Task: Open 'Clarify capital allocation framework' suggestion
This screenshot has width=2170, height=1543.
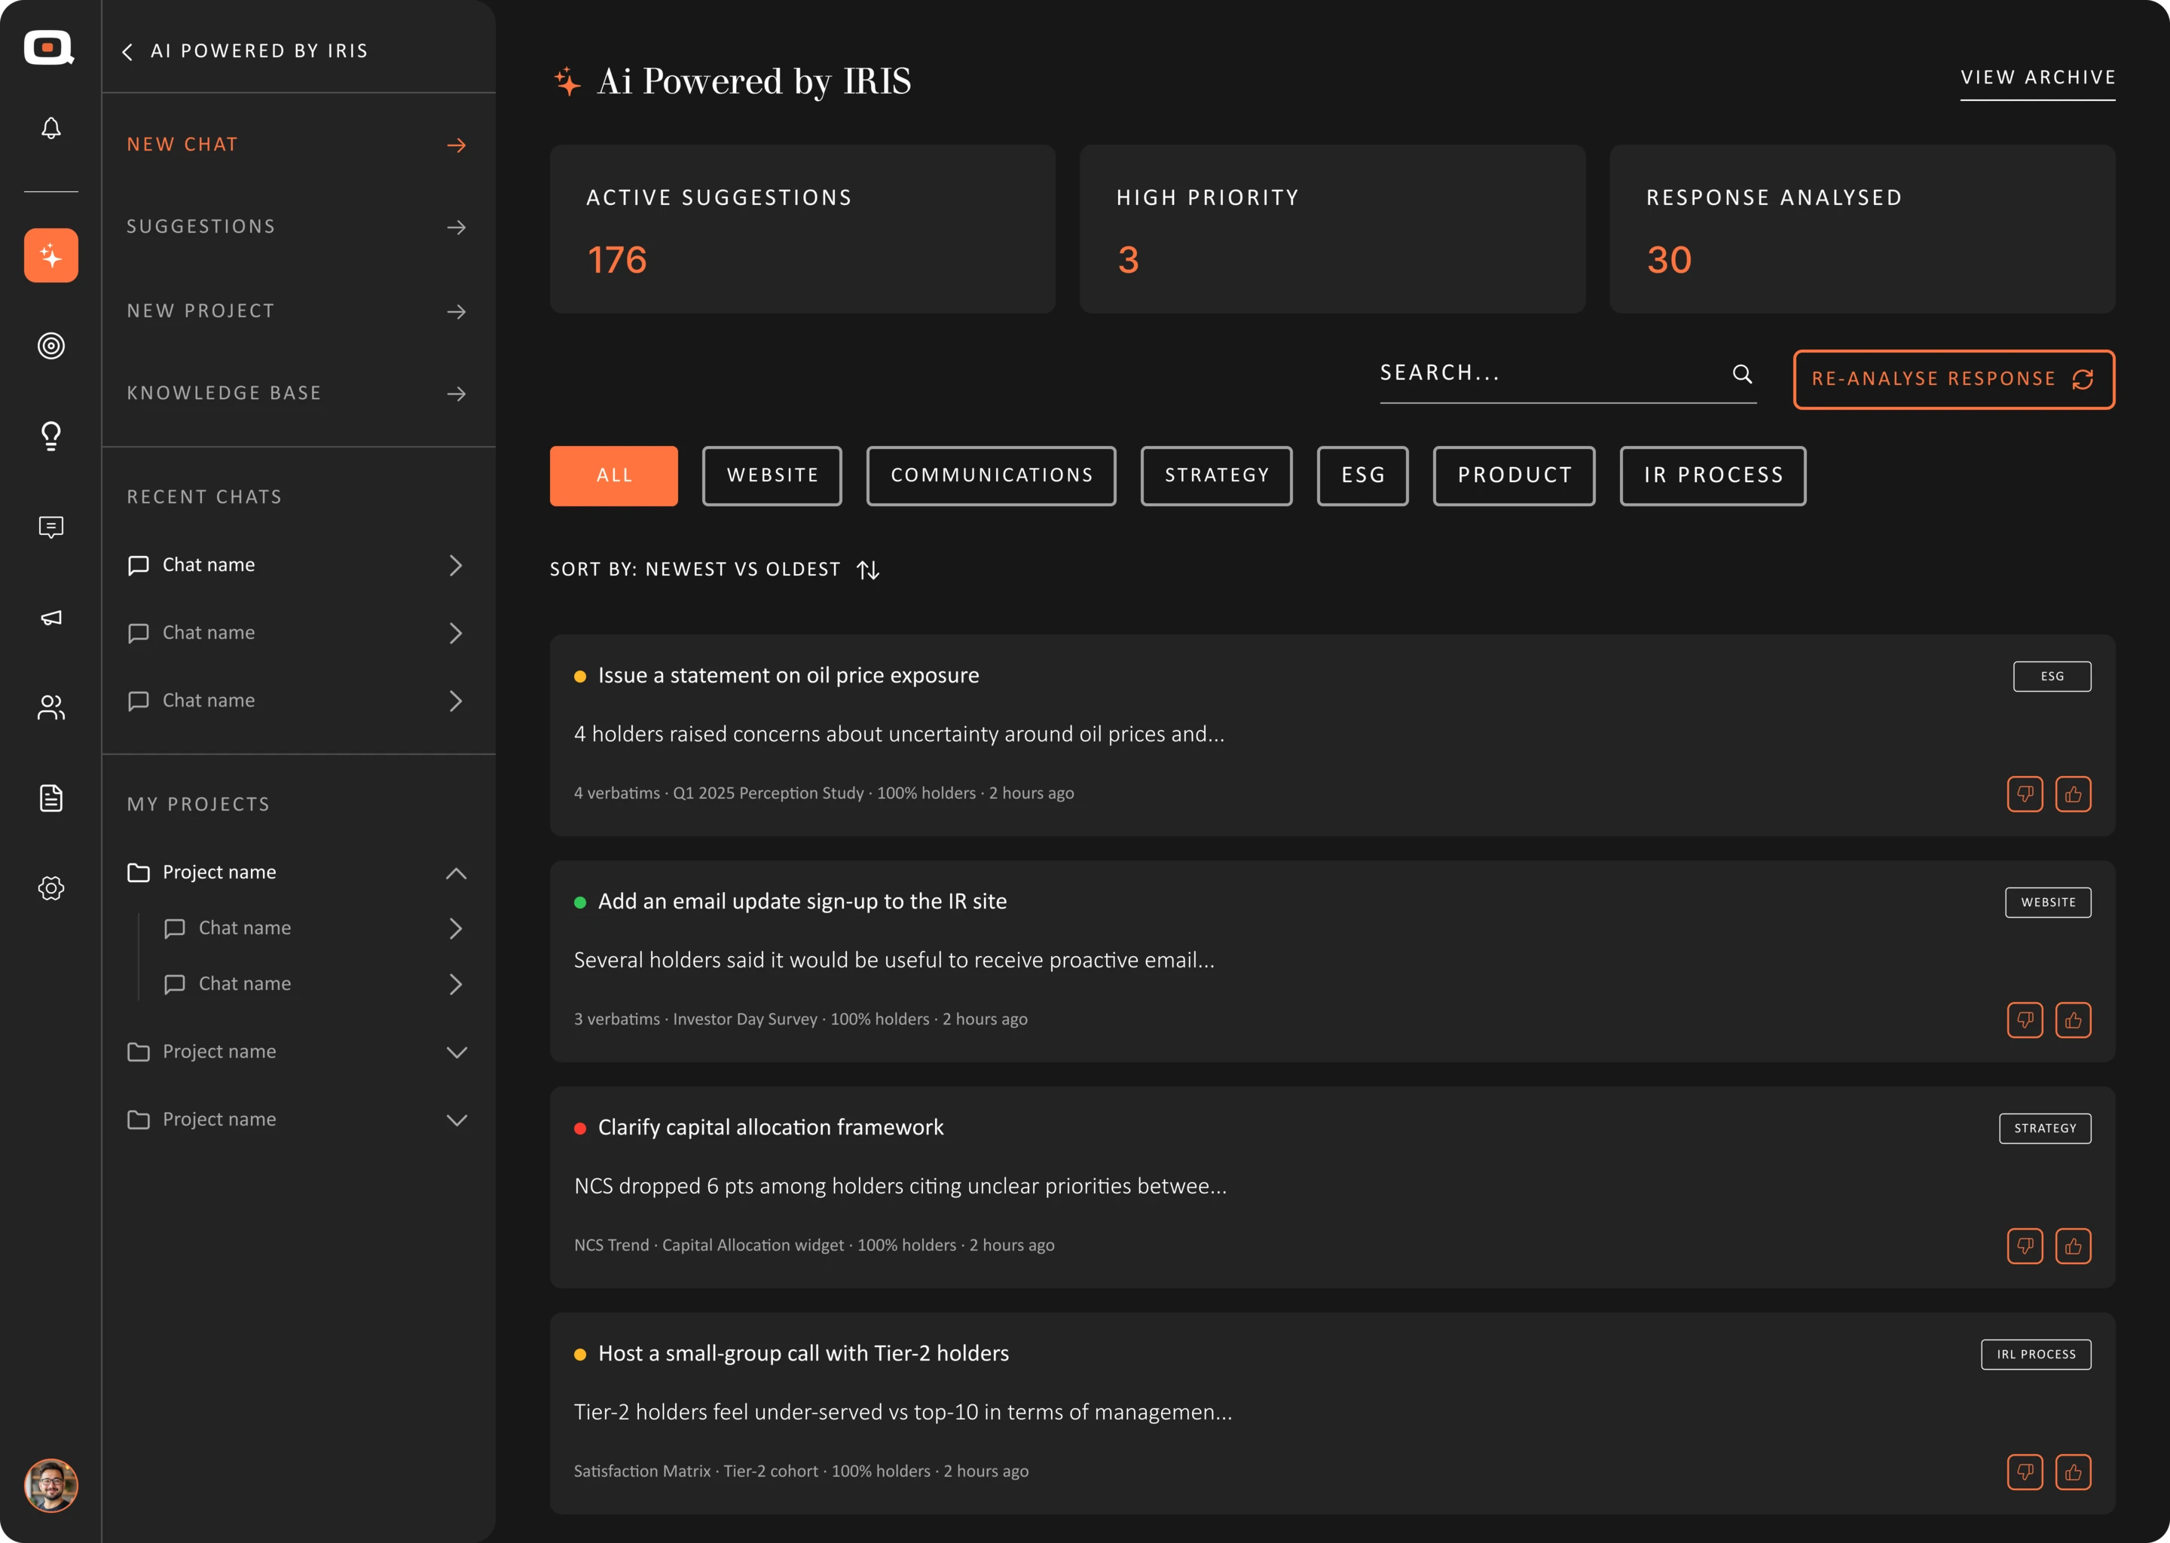Action: [x=771, y=1128]
